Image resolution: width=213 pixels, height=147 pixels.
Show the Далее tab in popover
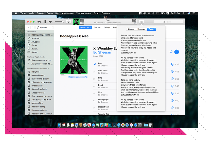tap(131, 29)
